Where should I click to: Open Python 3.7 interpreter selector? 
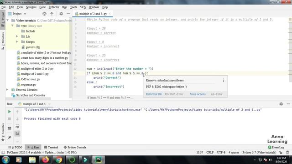259,153
